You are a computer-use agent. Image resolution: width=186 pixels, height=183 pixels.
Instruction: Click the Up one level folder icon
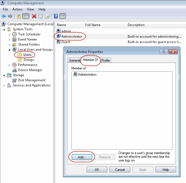[x=19, y=16]
